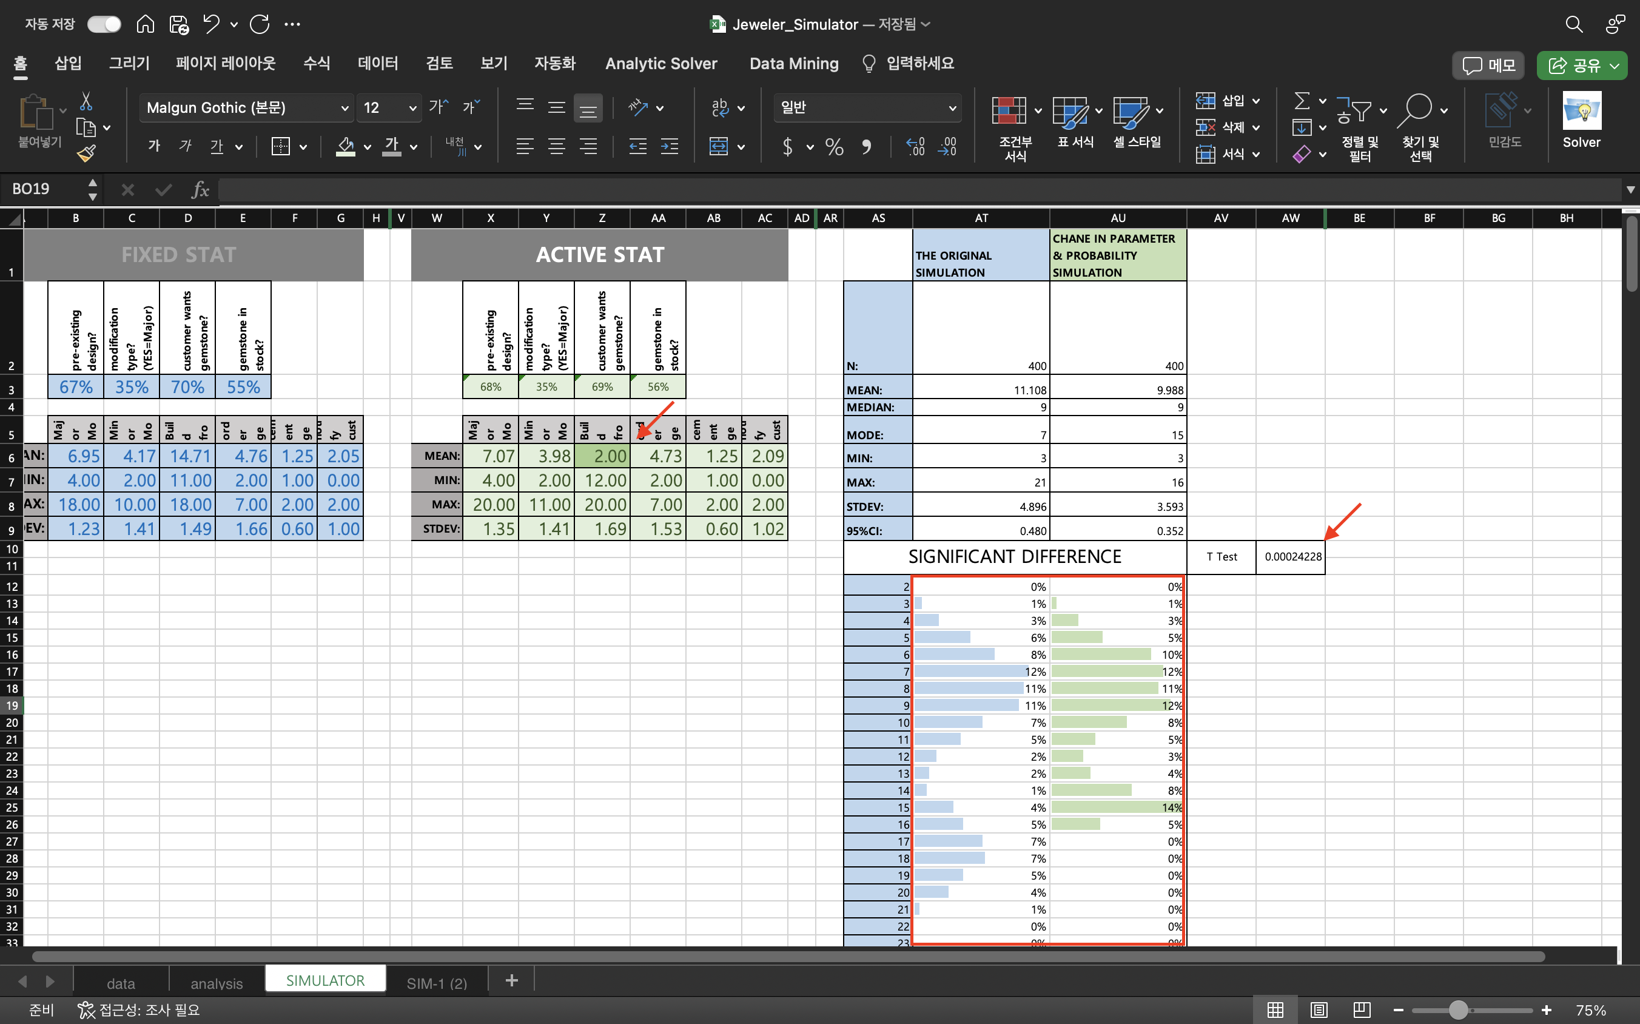Viewport: 1640px width, 1024px height.
Task: Click the center horizontal align icon
Action: [x=557, y=146]
